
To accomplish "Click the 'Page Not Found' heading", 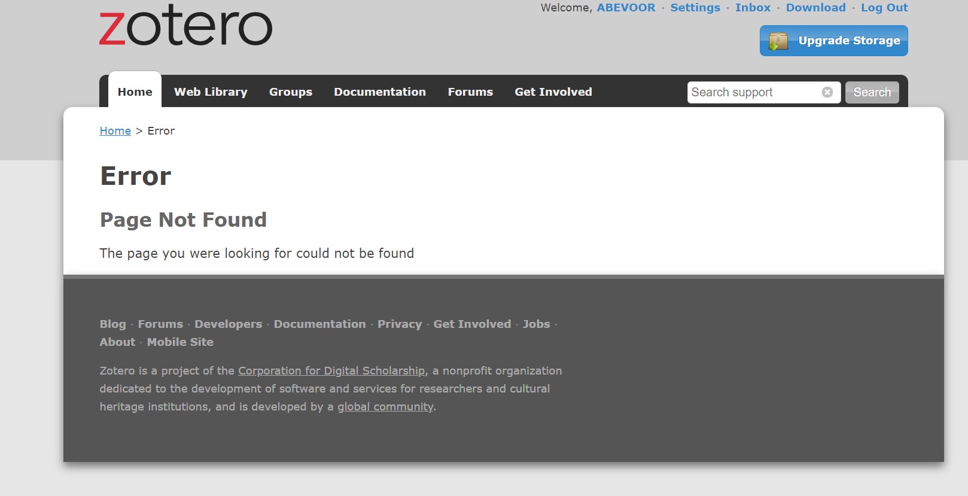I will click(x=183, y=220).
